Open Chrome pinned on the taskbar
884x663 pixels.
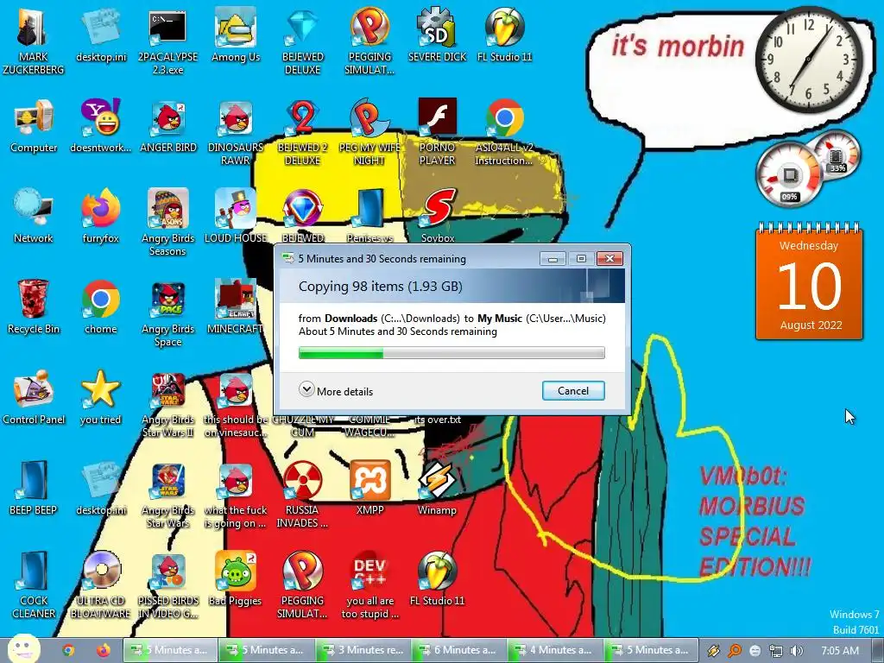(x=68, y=650)
